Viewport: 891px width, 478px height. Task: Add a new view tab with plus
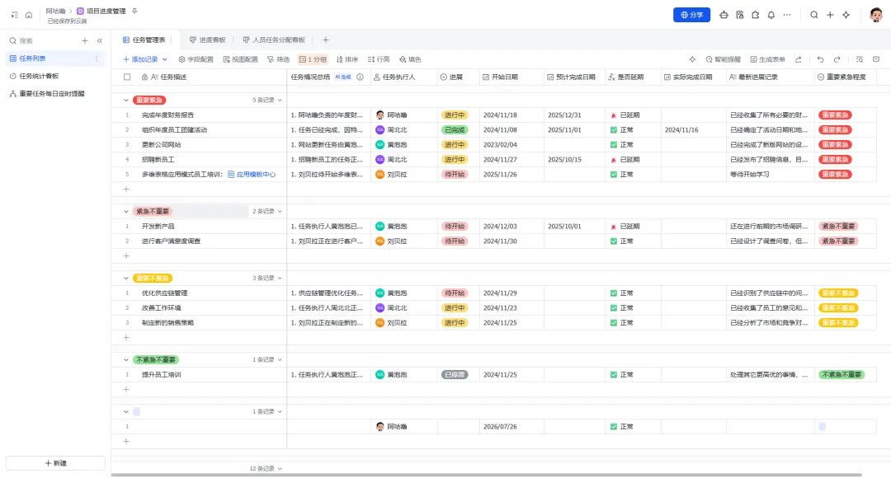tap(326, 40)
